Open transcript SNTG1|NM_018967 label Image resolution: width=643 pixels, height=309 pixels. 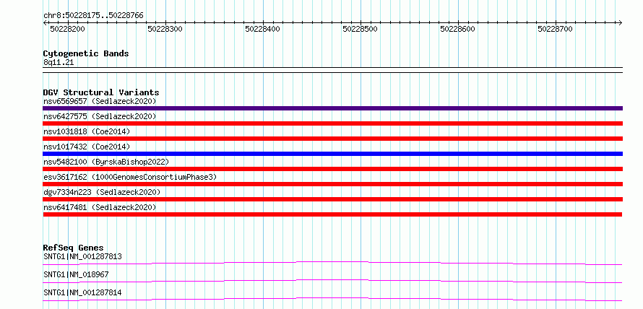click(x=76, y=274)
